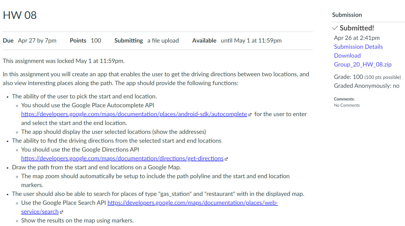Click the Graded Anonymously: no text
This screenshot has width=405, height=226.
[x=367, y=86]
